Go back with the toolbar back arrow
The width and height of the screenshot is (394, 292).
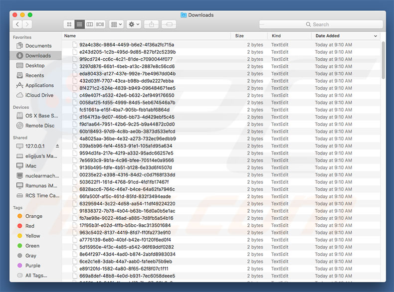click(18, 24)
